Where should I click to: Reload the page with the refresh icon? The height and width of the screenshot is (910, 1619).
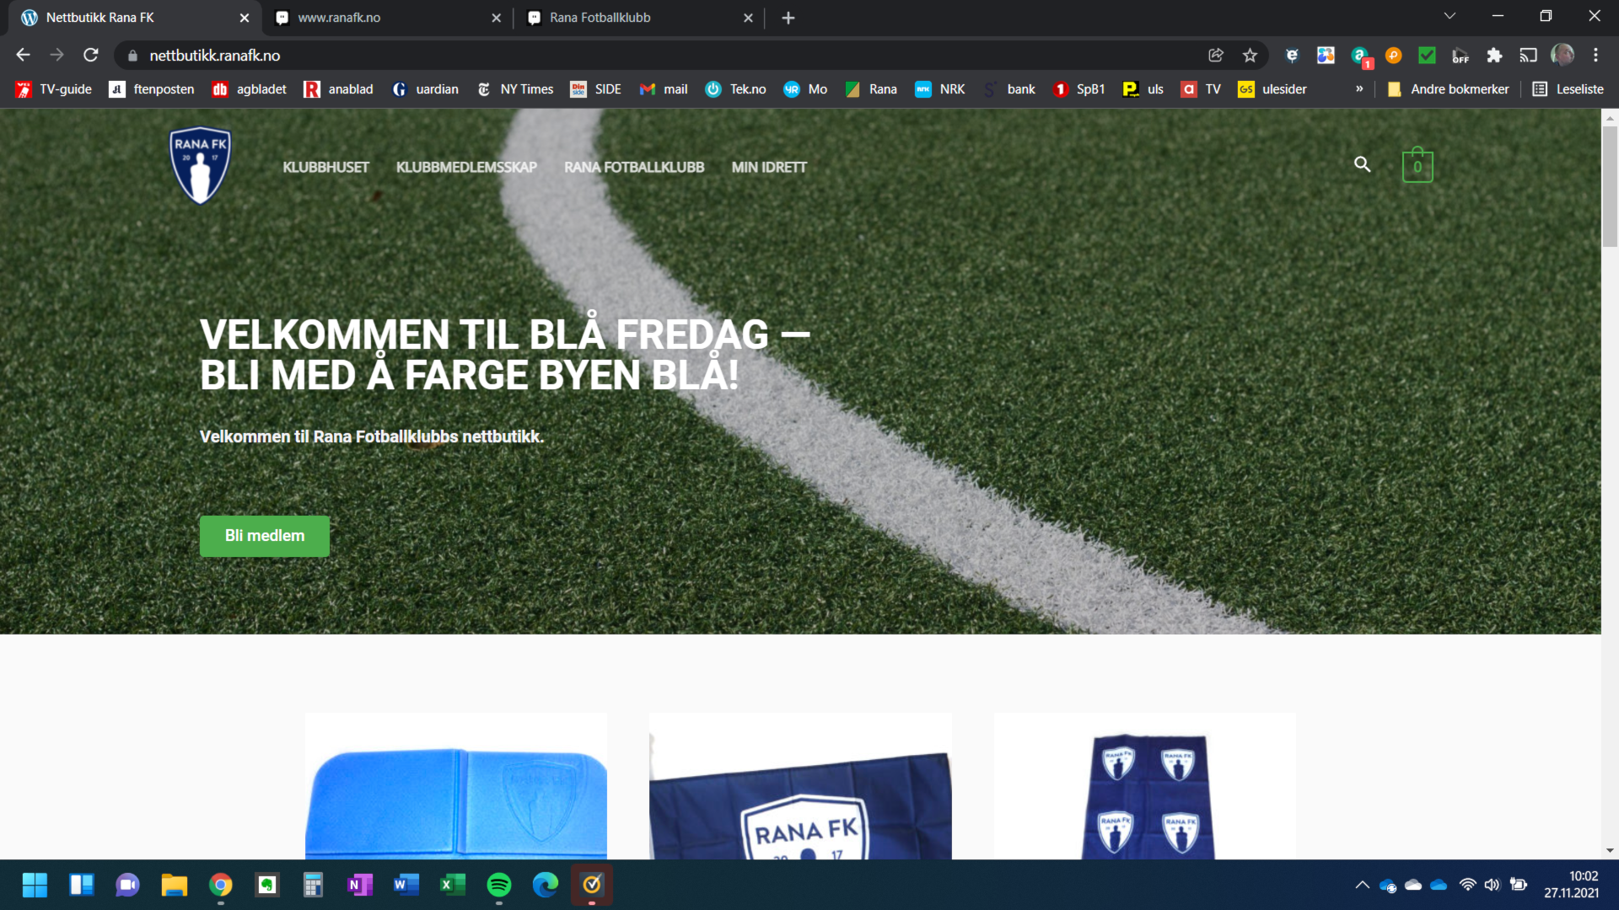pos(91,55)
